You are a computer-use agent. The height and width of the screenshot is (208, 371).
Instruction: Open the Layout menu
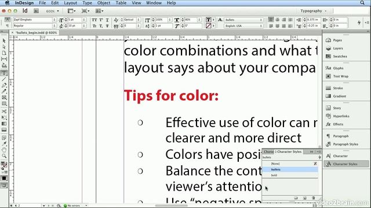(71, 3)
